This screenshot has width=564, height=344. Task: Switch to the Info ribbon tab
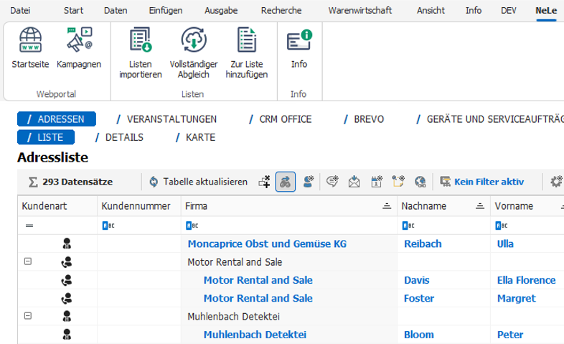coord(474,11)
